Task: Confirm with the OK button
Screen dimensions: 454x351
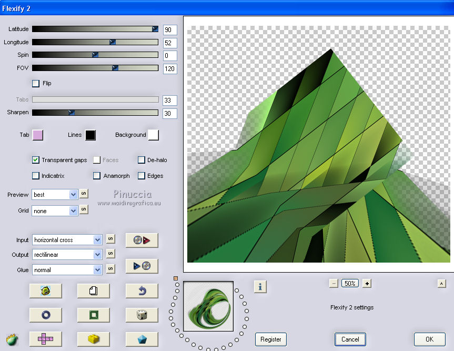Action: coord(429,339)
